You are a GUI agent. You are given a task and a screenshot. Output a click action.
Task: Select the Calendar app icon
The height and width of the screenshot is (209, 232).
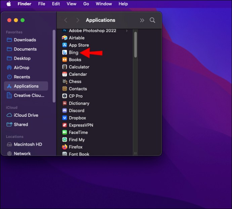pos(65,74)
